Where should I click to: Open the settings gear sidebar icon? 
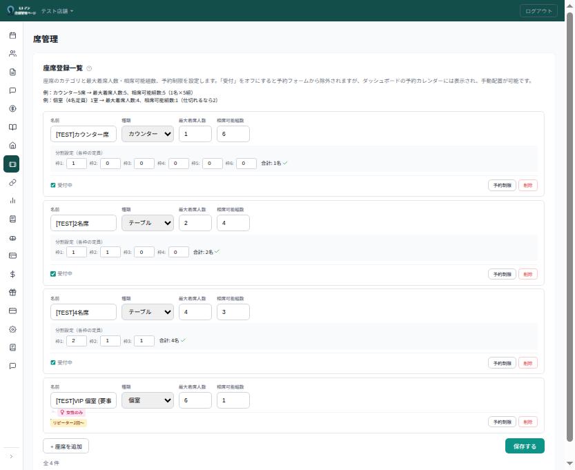click(12, 329)
